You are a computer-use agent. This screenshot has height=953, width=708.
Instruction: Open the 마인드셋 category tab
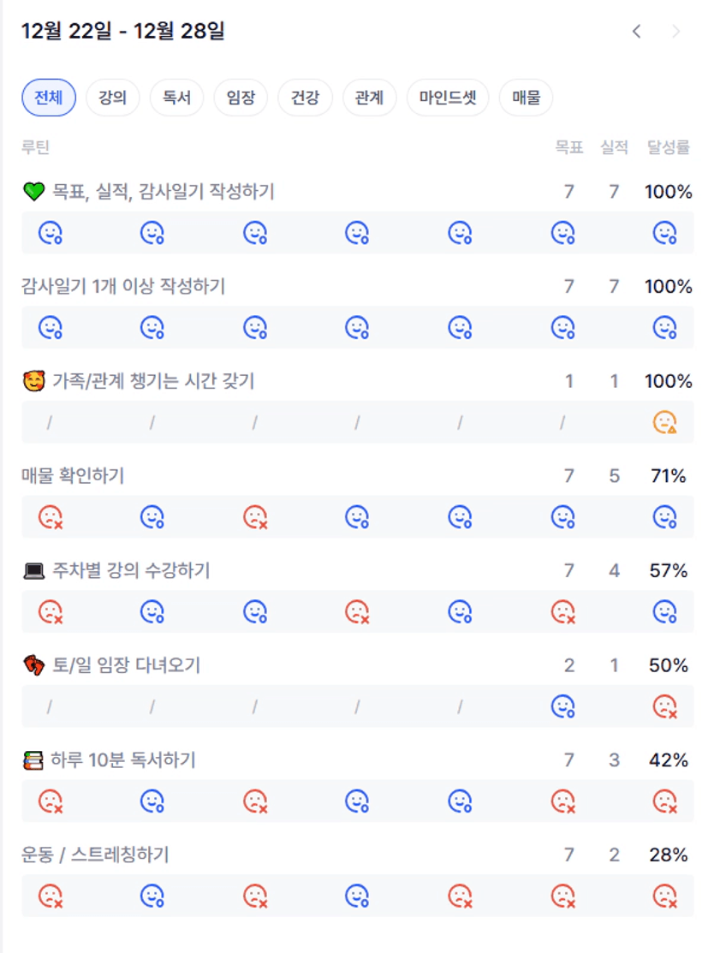coord(448,98)
